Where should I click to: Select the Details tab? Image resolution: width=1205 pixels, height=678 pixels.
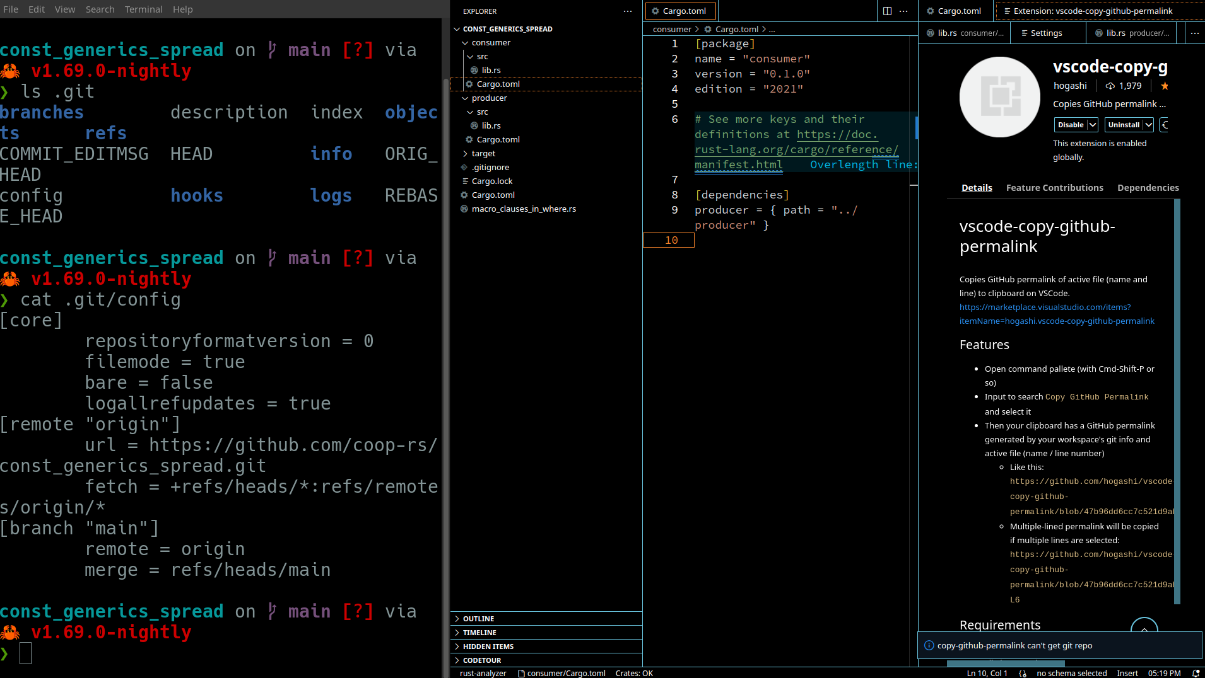(977, 188)
